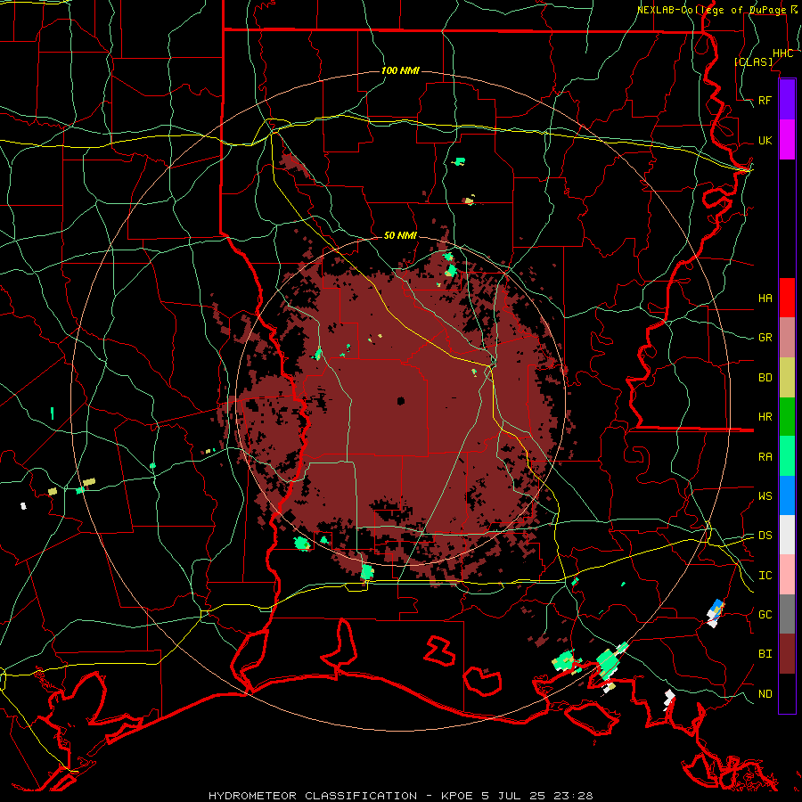Click the 'BD' legend label

[x=765, y=378]
